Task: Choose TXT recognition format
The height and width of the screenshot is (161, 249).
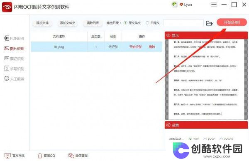Action: coord(190,139)
